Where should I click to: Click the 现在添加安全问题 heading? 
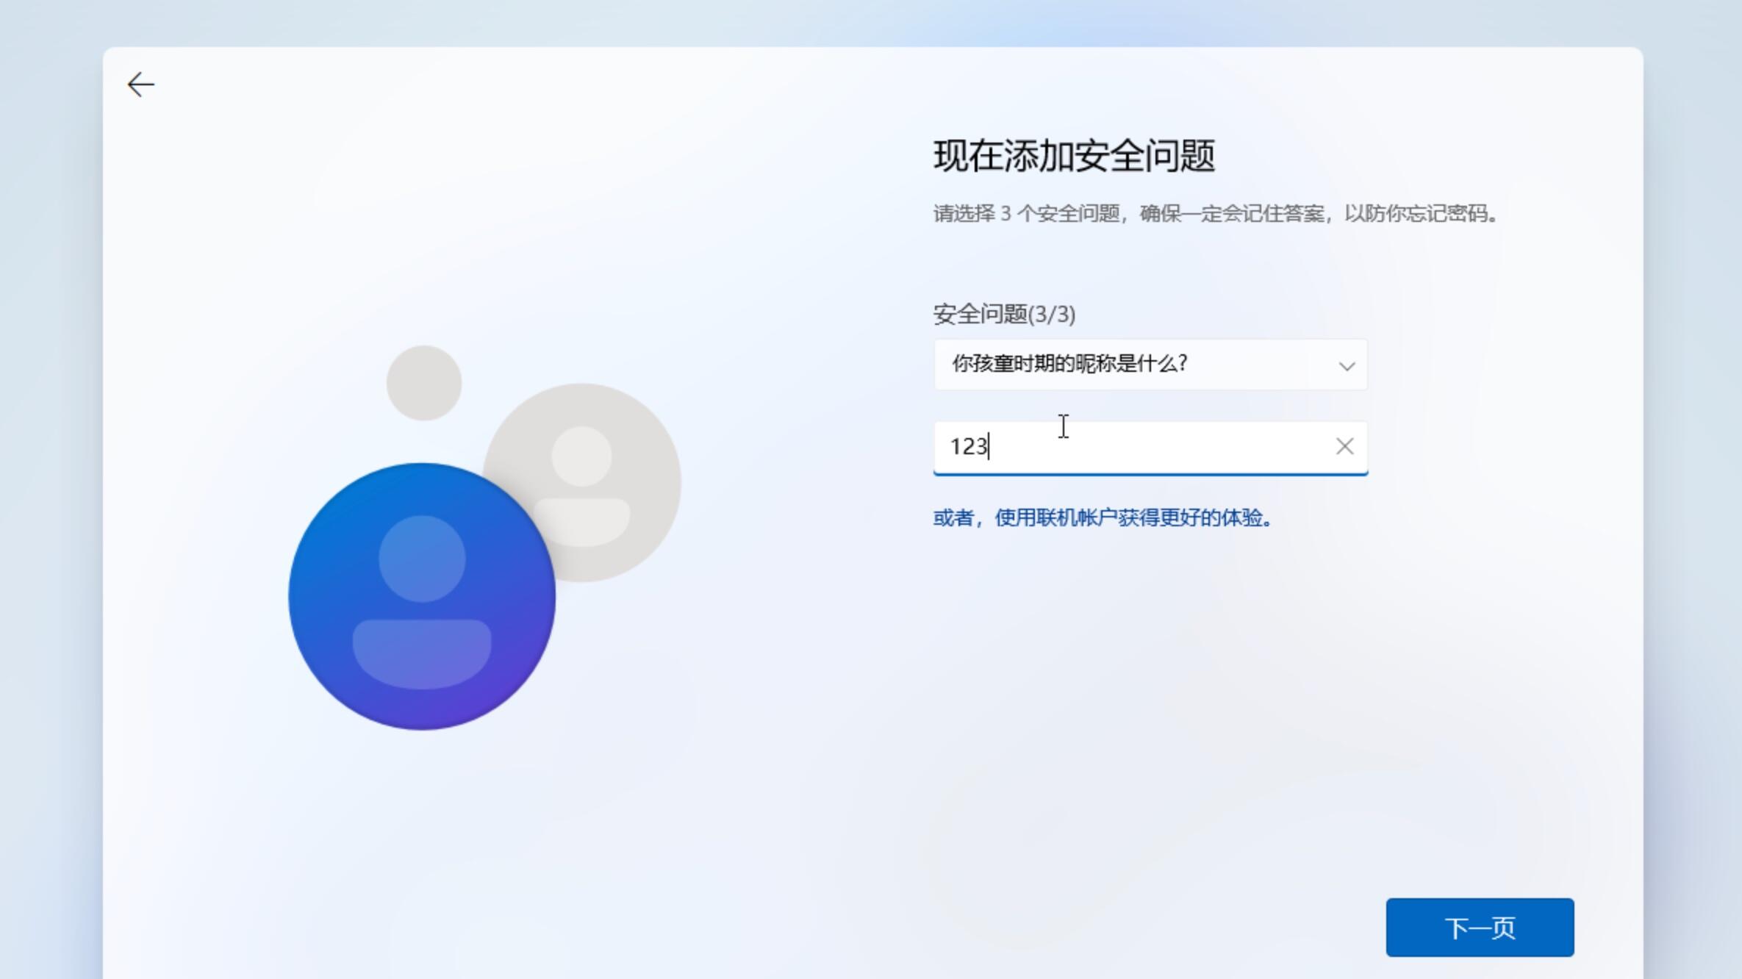click(x=1074, y=156)
